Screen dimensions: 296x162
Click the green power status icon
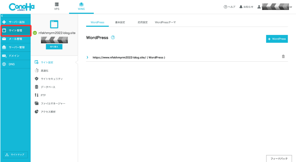click(x=35, y=33)
